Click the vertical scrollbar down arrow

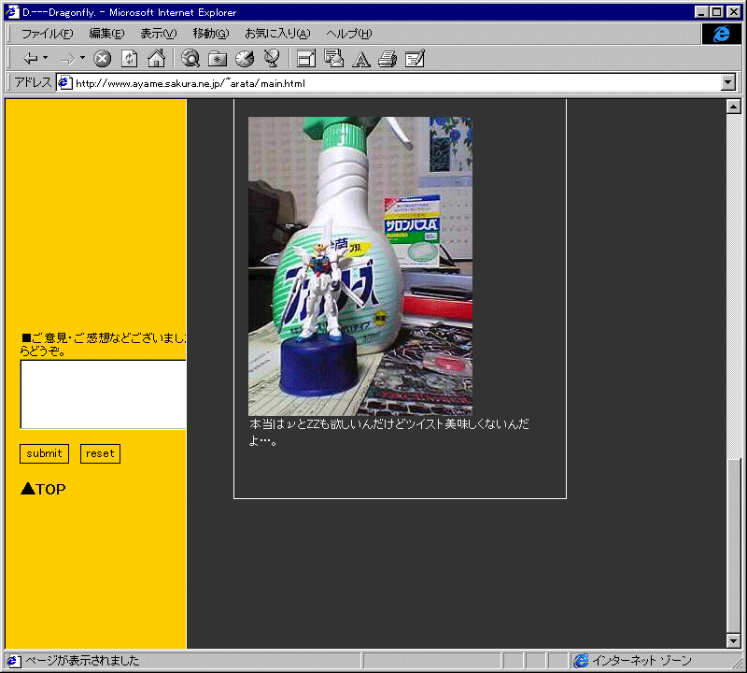pos(734,641)
